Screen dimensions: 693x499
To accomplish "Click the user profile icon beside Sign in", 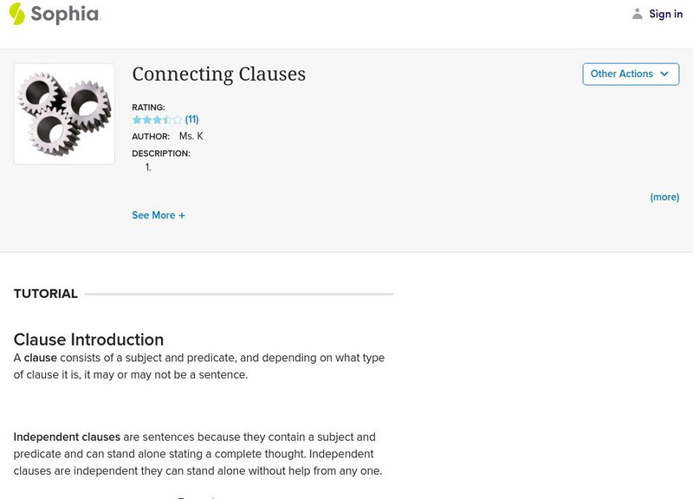I will point(638,14).
